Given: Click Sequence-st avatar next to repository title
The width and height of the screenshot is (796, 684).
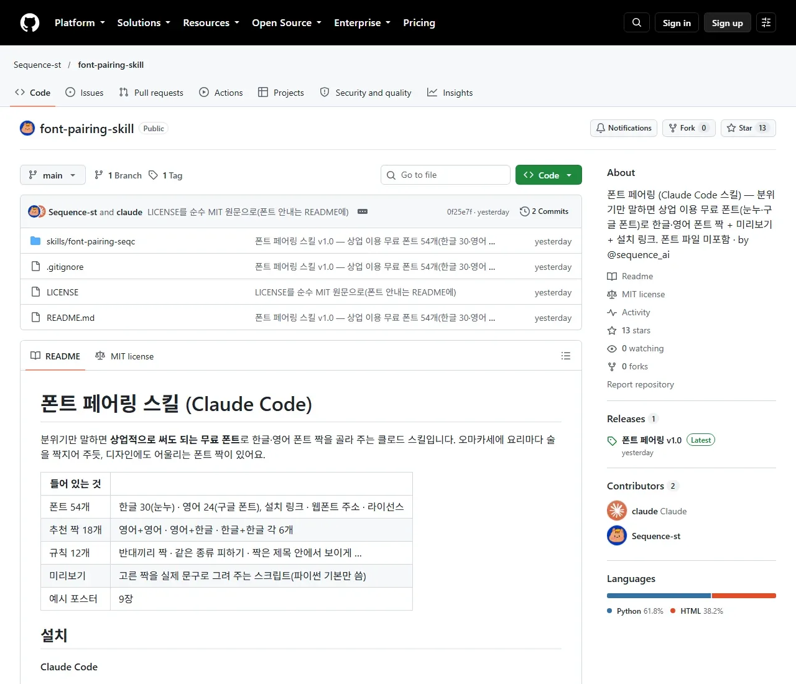Looking at the screenshot, I should pos(27,128).
